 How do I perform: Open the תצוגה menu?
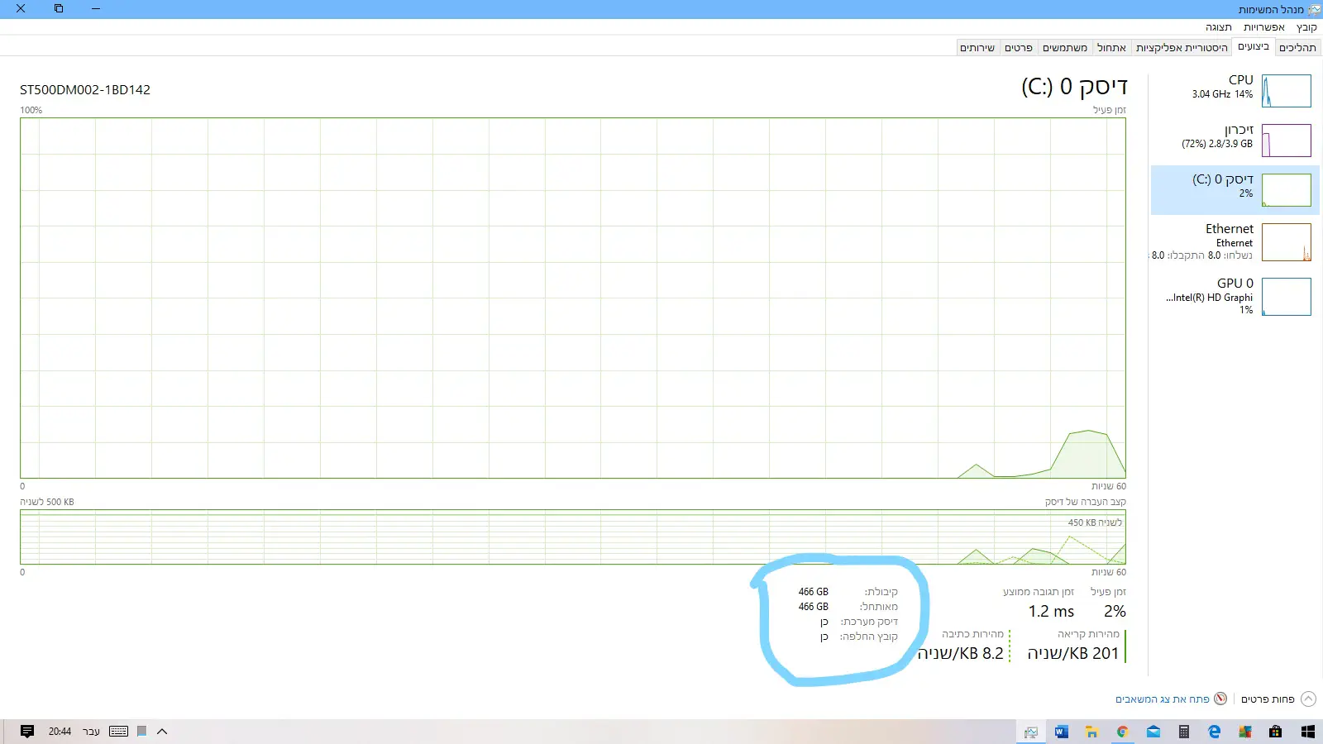pos(1218,27)
